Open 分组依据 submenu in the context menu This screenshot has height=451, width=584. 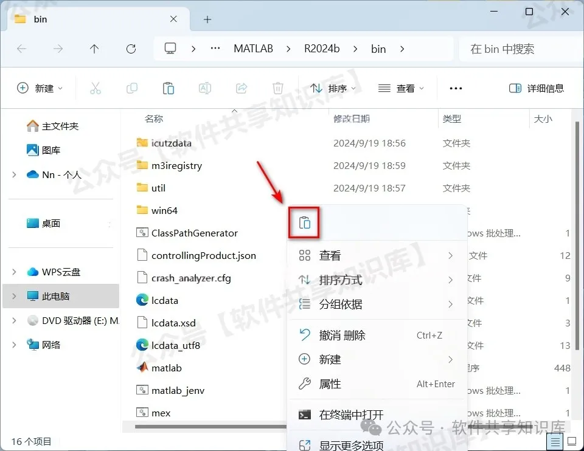[377, 305]
